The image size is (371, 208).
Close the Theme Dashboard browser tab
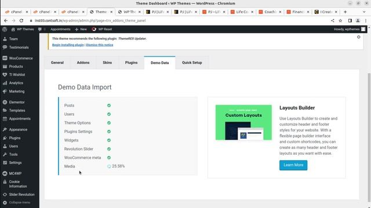point(111,12)
